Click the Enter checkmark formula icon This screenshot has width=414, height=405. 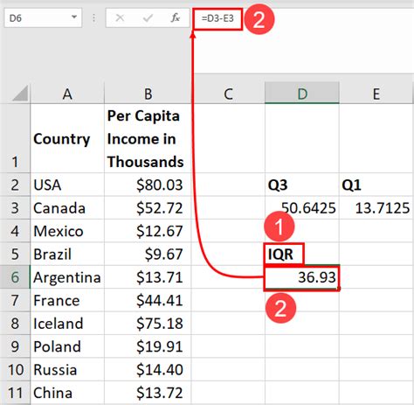tap(148, 18)
